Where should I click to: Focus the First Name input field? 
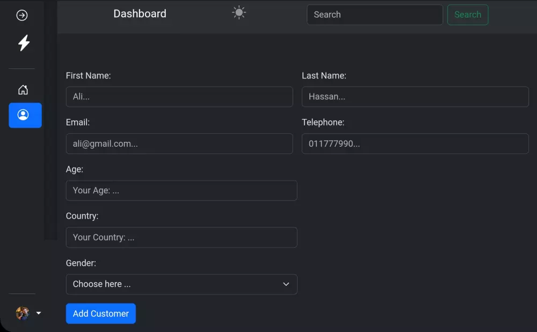click(179, 97)
